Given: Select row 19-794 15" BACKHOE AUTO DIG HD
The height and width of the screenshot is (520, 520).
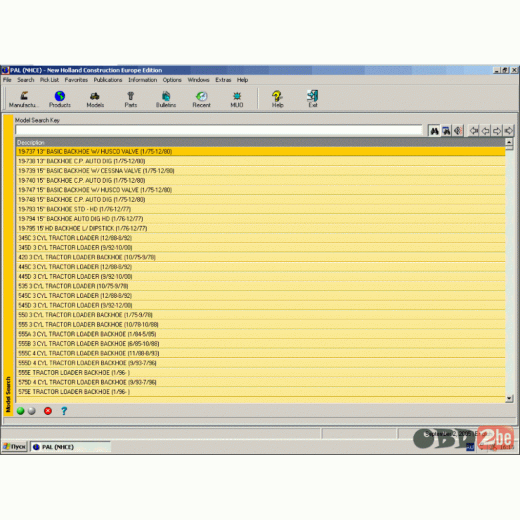Looking at the screenshot, I should [x=260, y=219].
